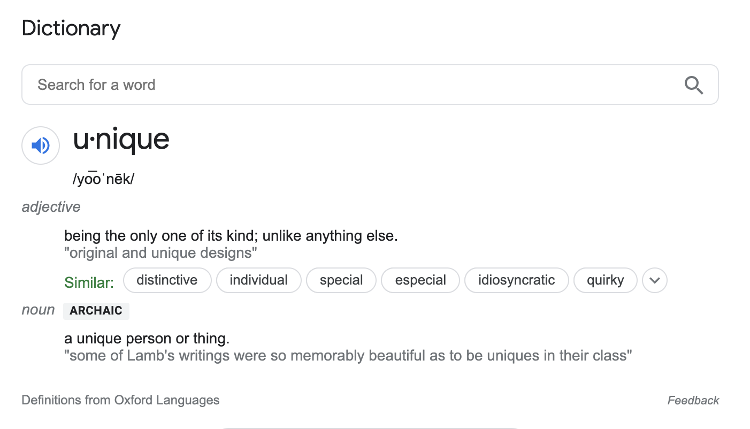This screenshot has height=429, width=750.
Task: Click the magnifying glass search icon
Action: pyautogui.click(x=693, y=85)
